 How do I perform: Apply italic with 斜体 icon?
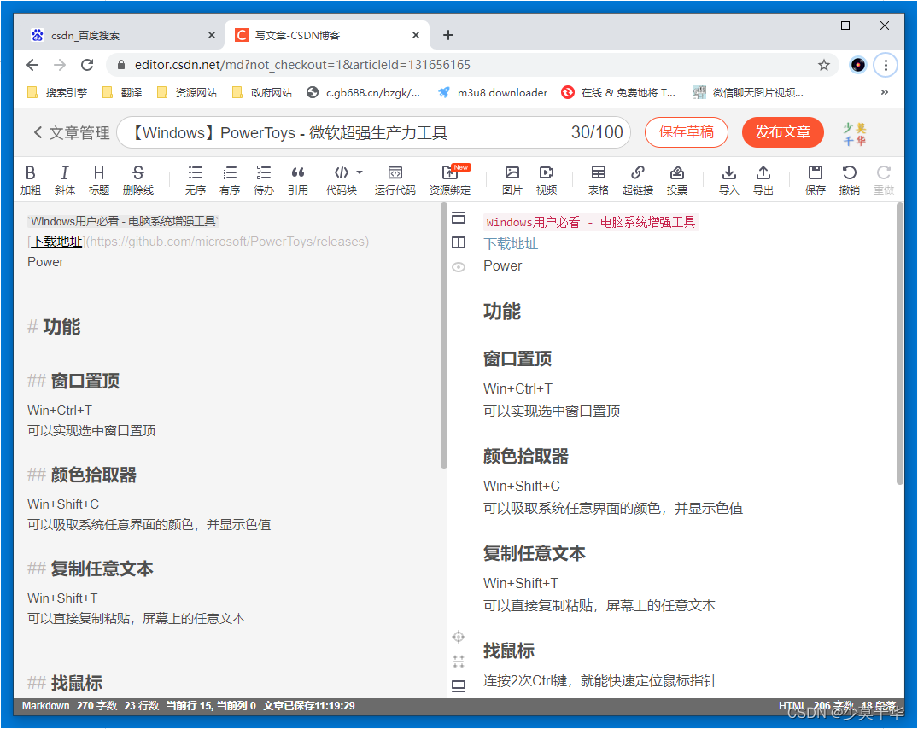click(x=64, y=179)
